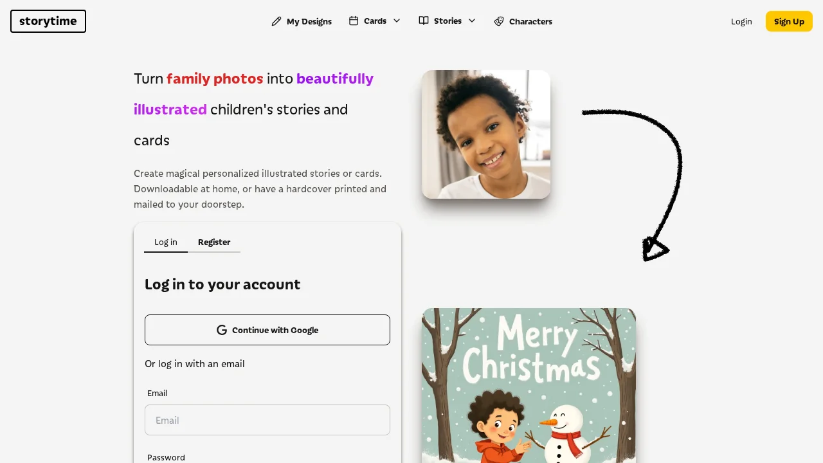Open the Stories menu
This screenshot has width=823, height=463.
pyautogui.click(x=448, y=21)
